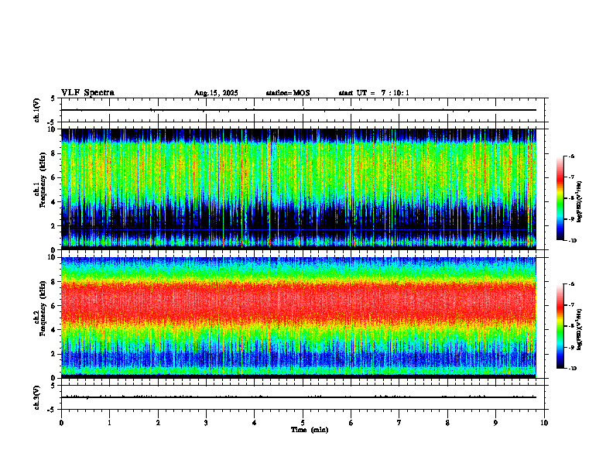Click inside the ch.1 spectrogram panel

coord(298,189)
